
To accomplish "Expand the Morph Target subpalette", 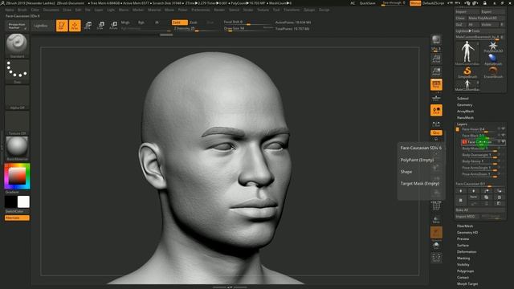I will 467,283.
